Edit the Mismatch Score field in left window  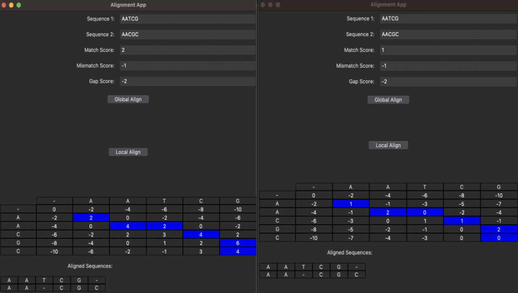point(187,66)
